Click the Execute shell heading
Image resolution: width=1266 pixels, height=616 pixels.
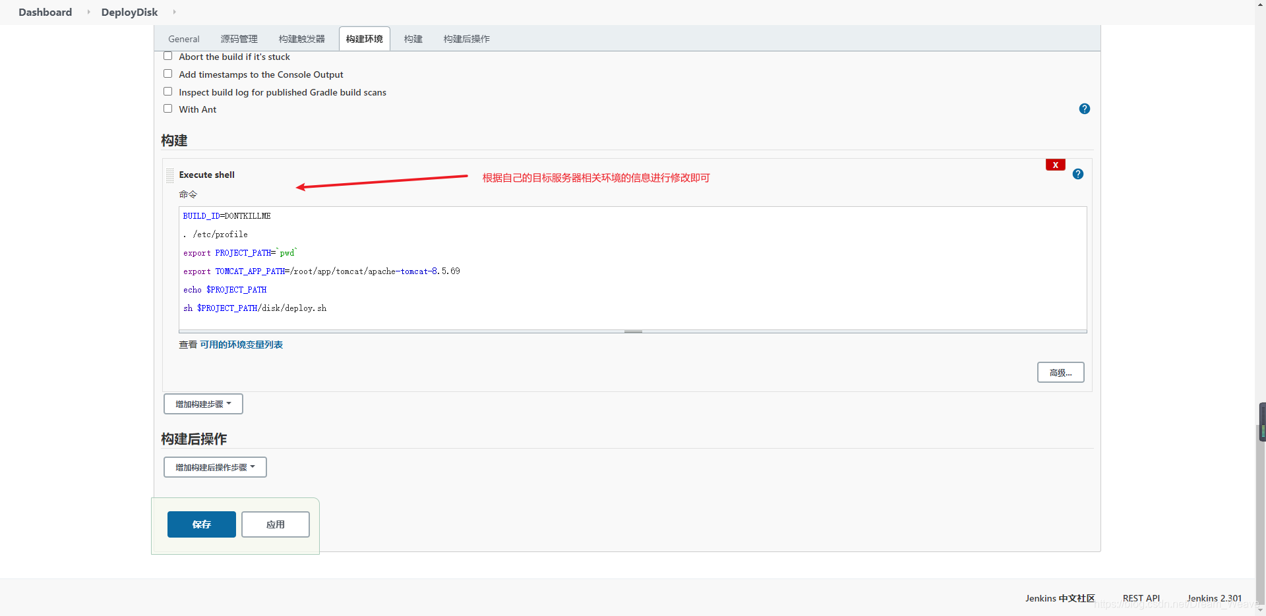(x=206, y=175)
